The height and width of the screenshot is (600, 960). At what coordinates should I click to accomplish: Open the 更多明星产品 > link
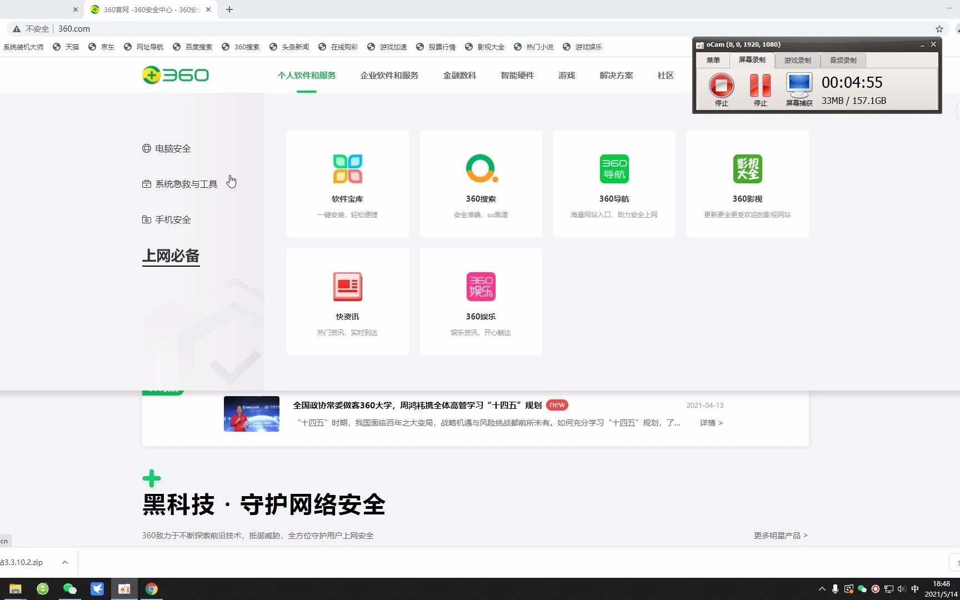pyautogui.click(x=781, y=536)
